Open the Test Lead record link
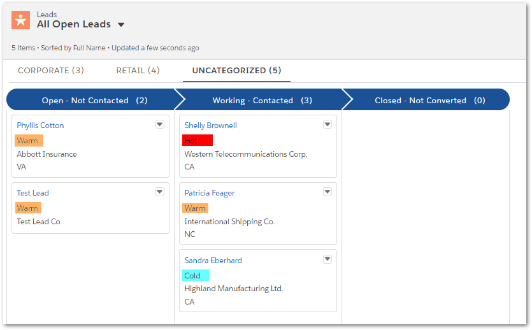 coord(32,193)
